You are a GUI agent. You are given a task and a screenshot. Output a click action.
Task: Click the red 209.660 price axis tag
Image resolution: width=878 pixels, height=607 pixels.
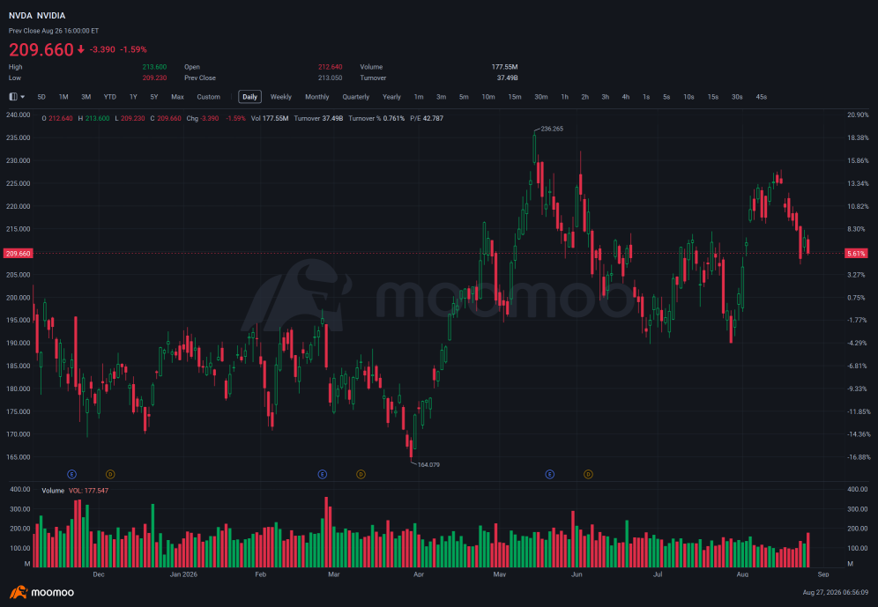coord(18,254)
